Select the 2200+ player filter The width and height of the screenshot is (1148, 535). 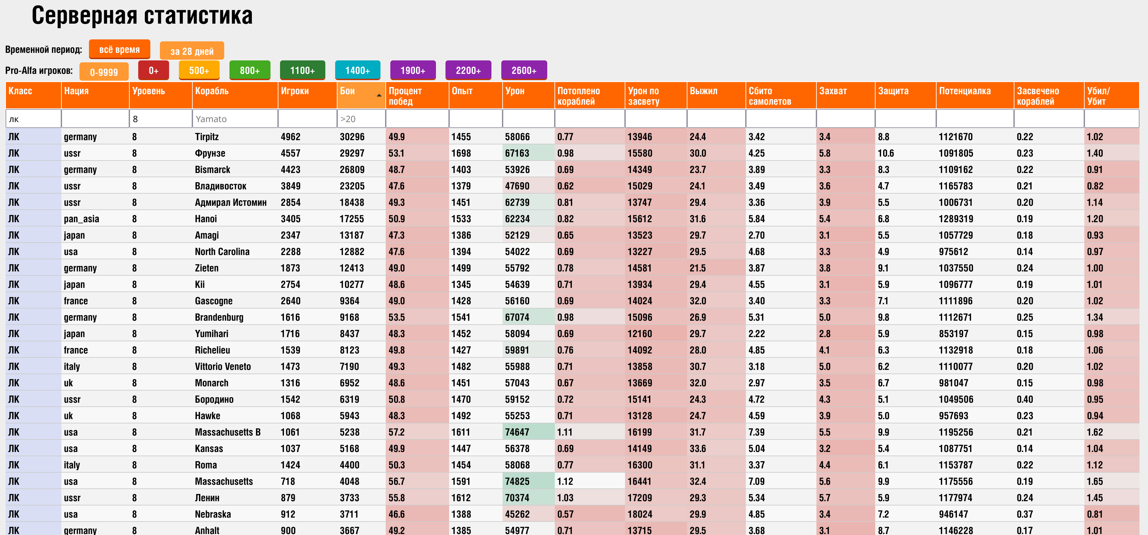468,70
